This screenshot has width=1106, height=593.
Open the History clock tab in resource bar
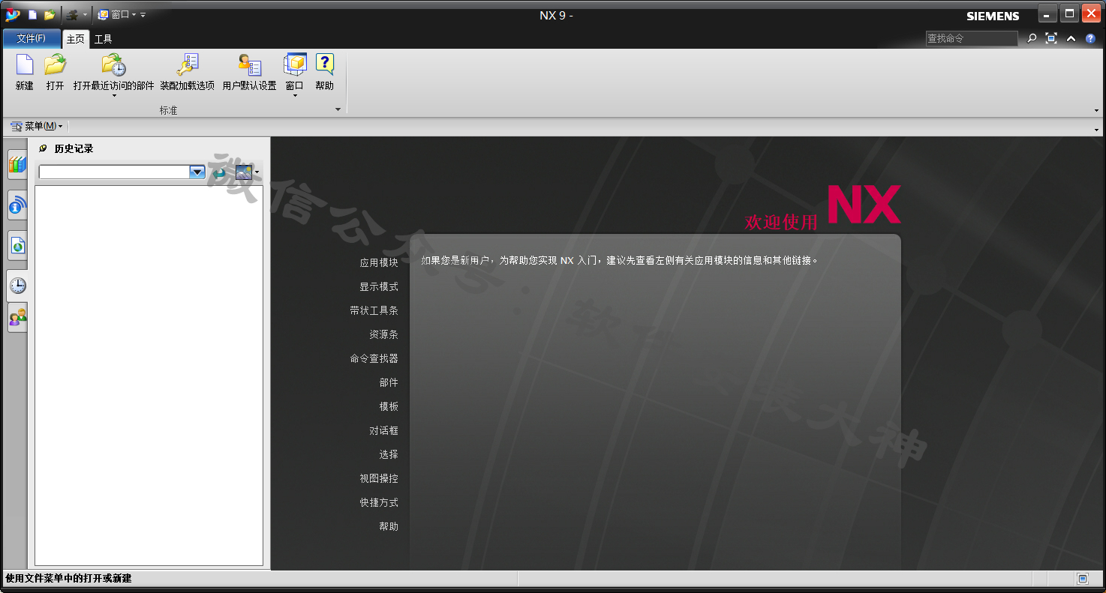point(17,285)
